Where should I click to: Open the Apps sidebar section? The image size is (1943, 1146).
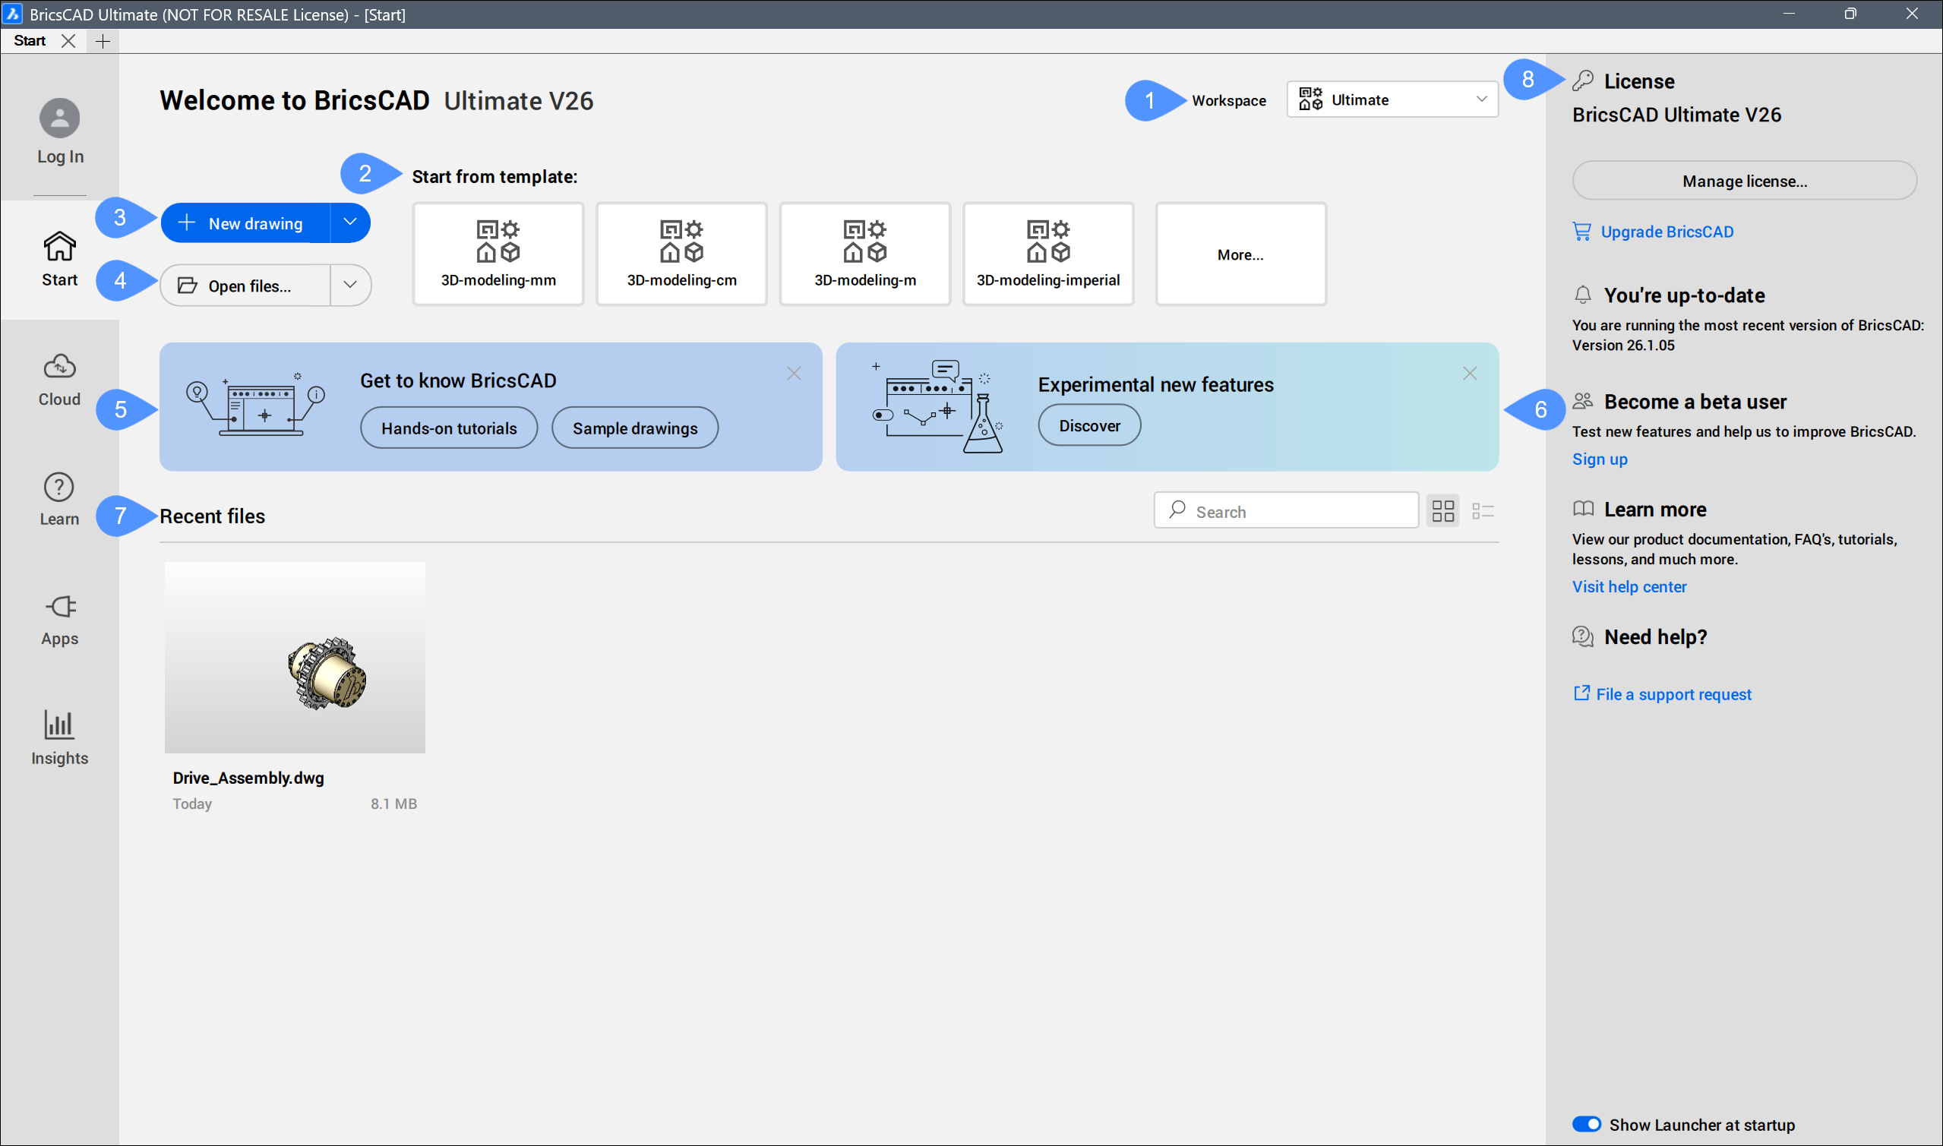(x=59, y=618)
